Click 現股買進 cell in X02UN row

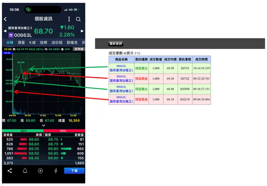pyautogui.click(x=141, y=99)
